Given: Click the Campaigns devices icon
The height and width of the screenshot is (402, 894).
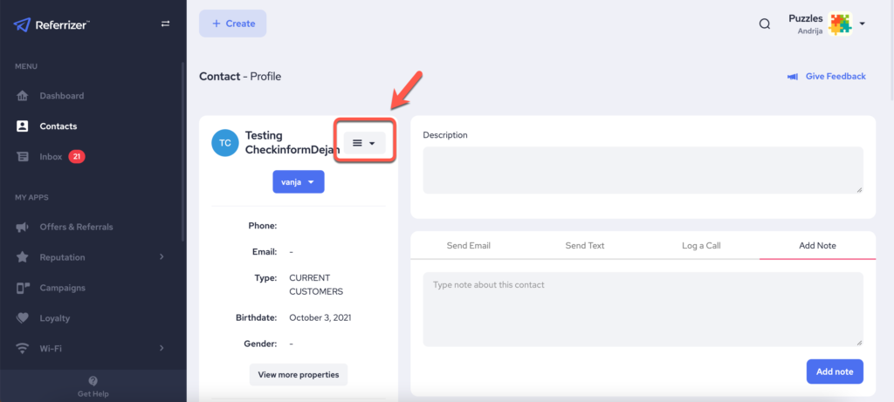Looking at the screenshot, I should pyautogui.click(x=23, y=288).
